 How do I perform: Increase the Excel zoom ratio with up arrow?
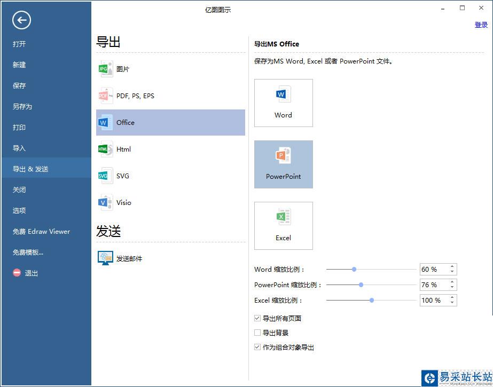click(452, 297)
